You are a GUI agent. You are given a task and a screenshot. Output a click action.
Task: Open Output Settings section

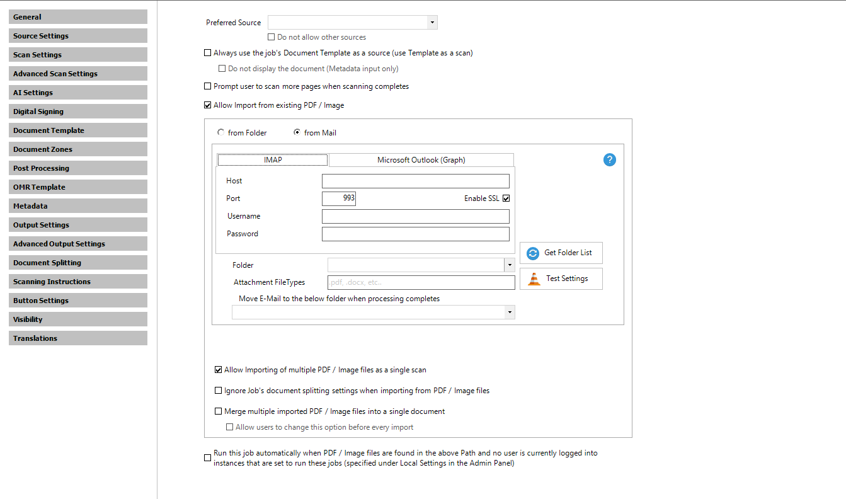point(78,225)
